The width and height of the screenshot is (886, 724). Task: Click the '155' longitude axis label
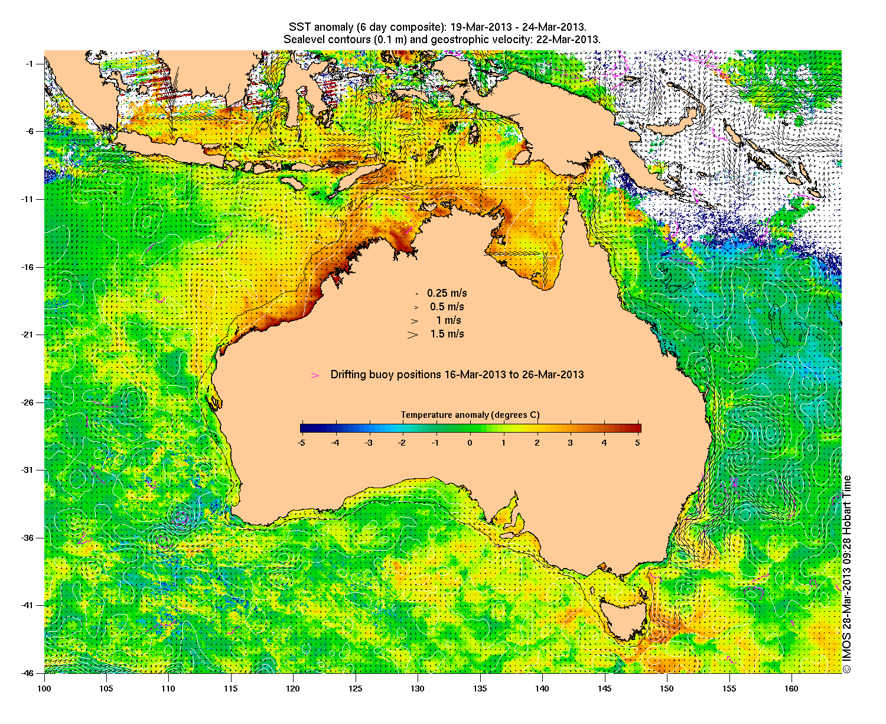click(x=729, y=688)
